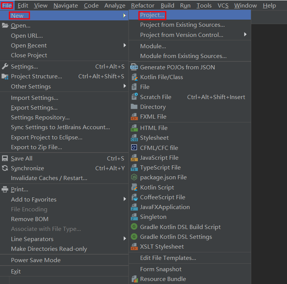The width and height of the screenshot is (287, 284).
Task: Open the Code menu
Action: pos(91,6)
